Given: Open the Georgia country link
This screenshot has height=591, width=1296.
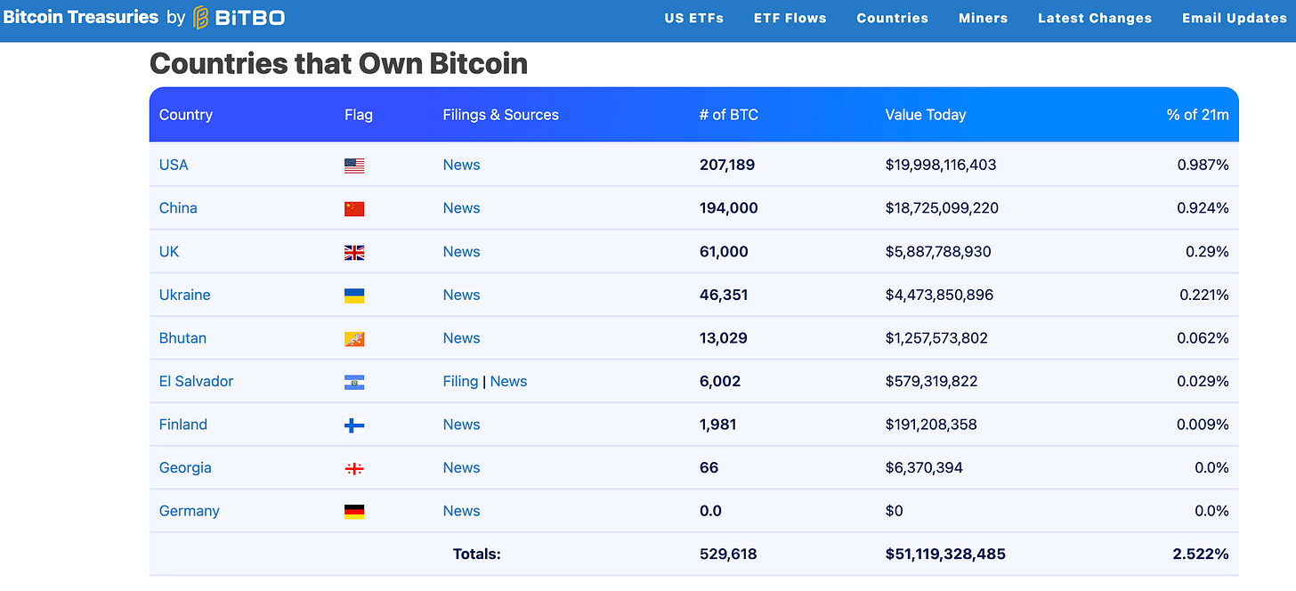Looking at the screenshot, I should point(185,467).
